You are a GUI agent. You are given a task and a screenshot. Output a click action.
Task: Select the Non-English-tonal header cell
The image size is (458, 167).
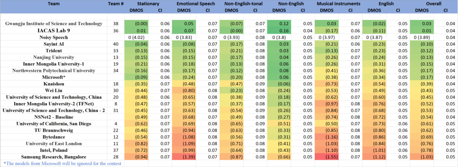pyautogui.click(x=243, y=4)
